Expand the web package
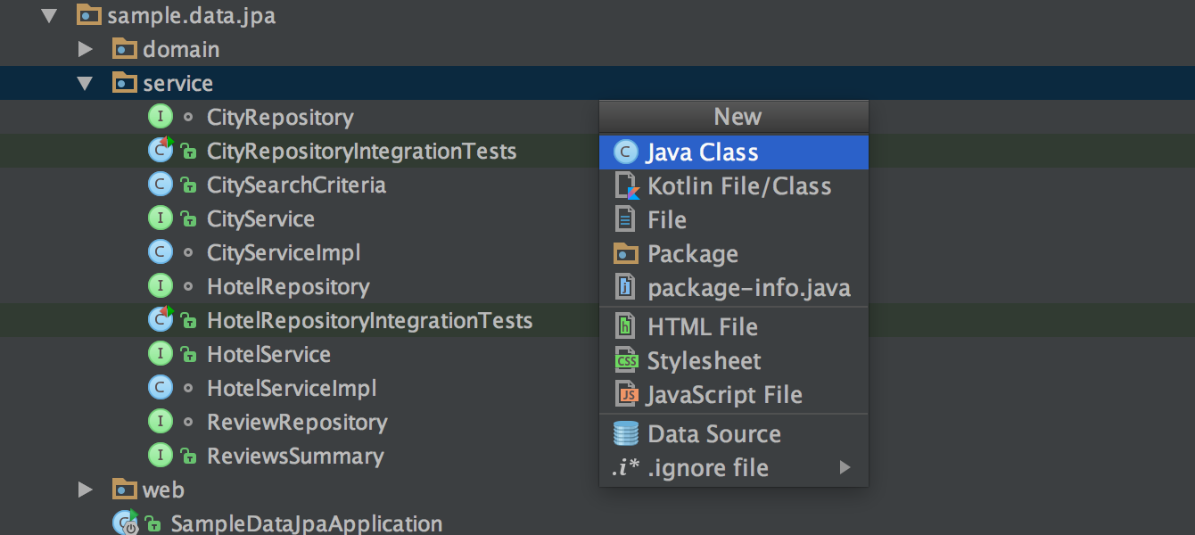The height and width of the screenshot is (535, 1195). click(85, 489)
